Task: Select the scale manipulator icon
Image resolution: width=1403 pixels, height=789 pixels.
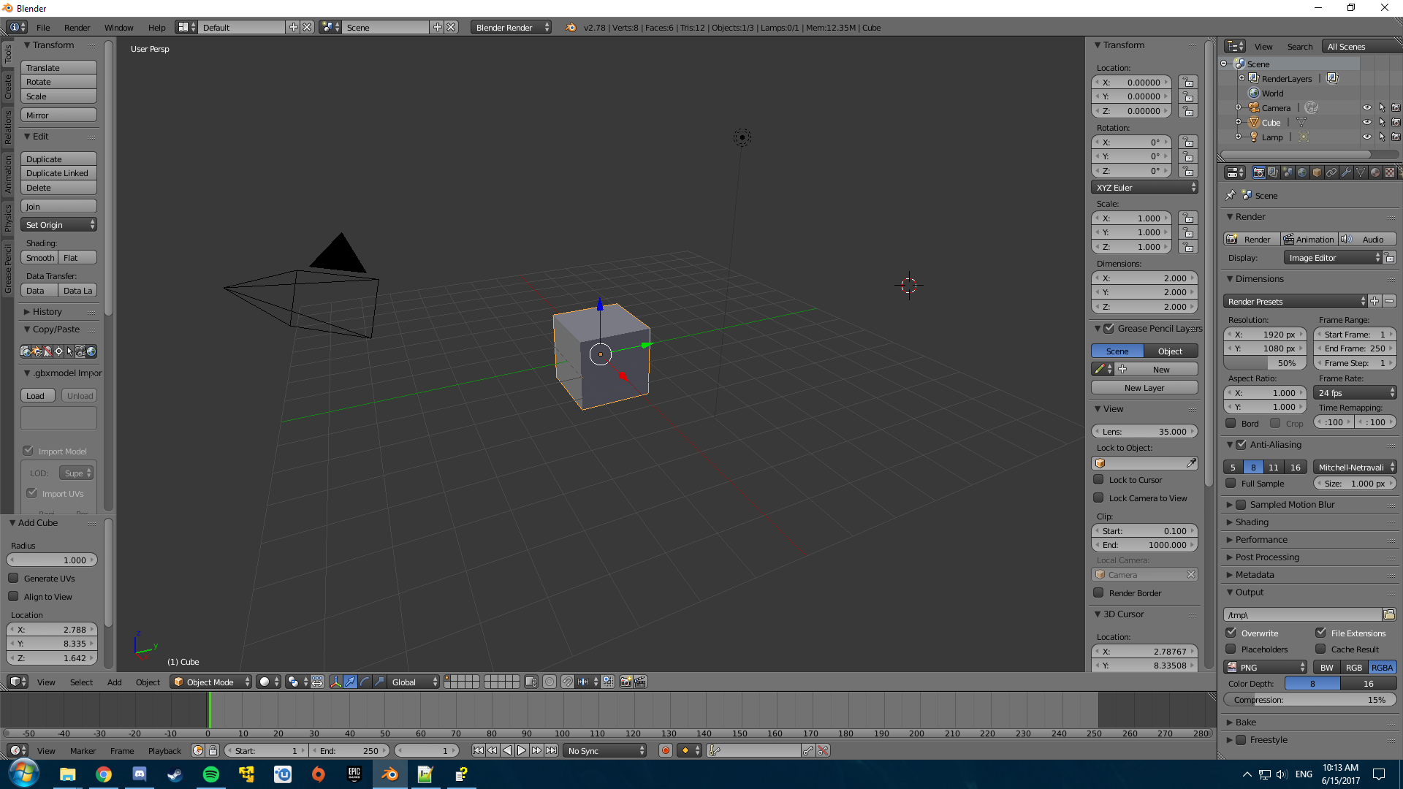Action: point(379,682)
